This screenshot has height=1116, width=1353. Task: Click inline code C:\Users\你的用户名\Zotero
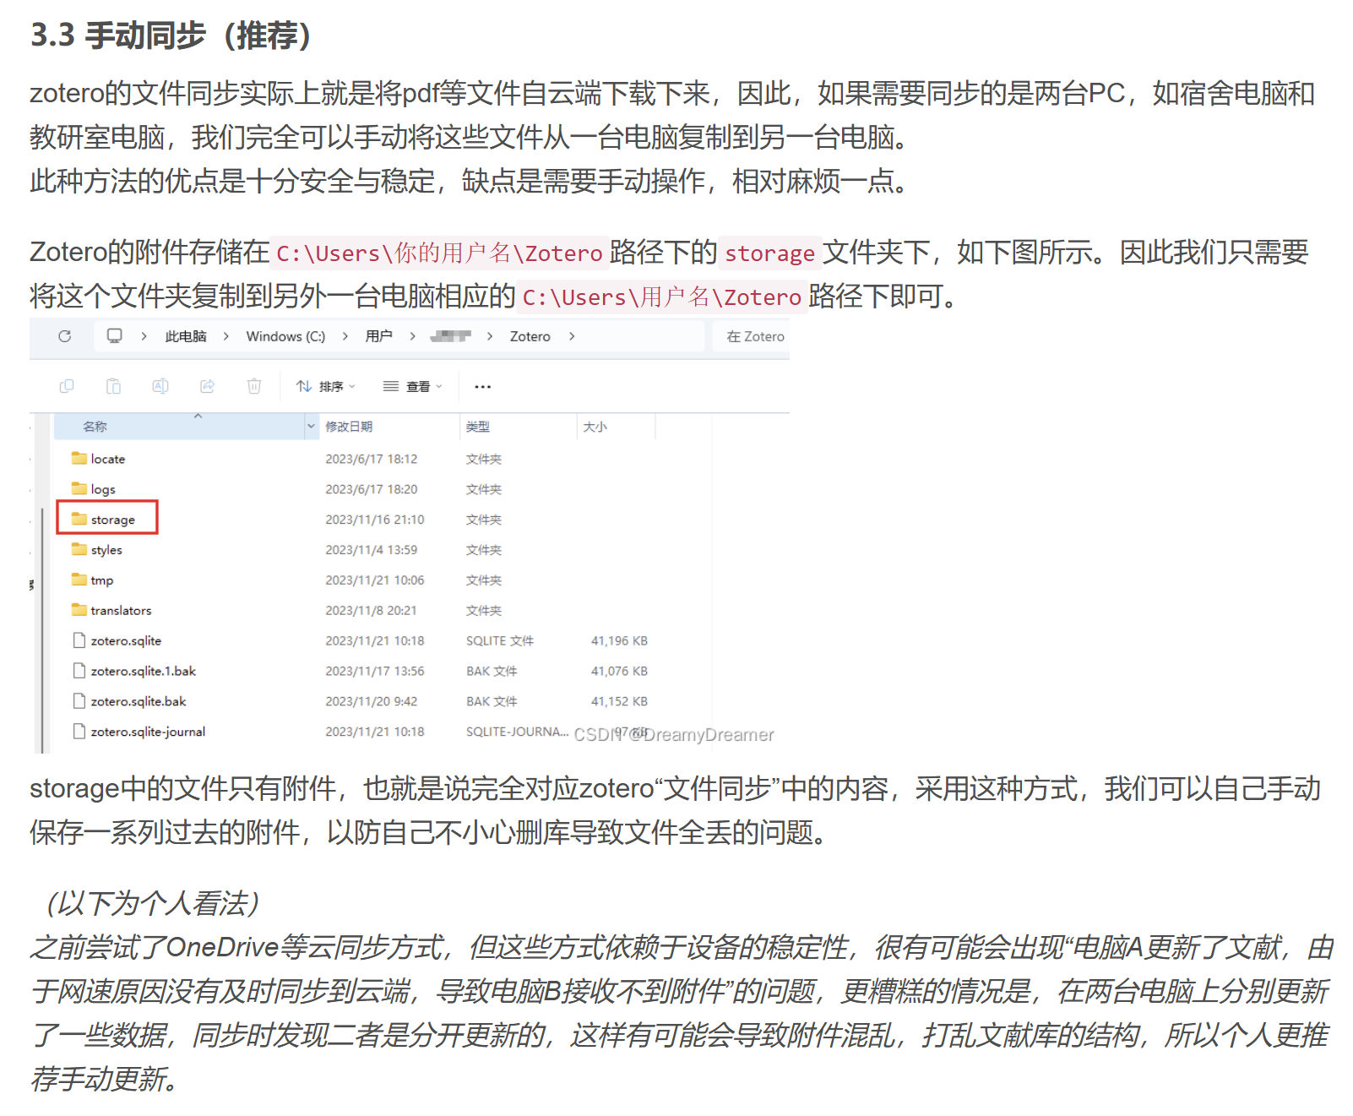(440, 253)
